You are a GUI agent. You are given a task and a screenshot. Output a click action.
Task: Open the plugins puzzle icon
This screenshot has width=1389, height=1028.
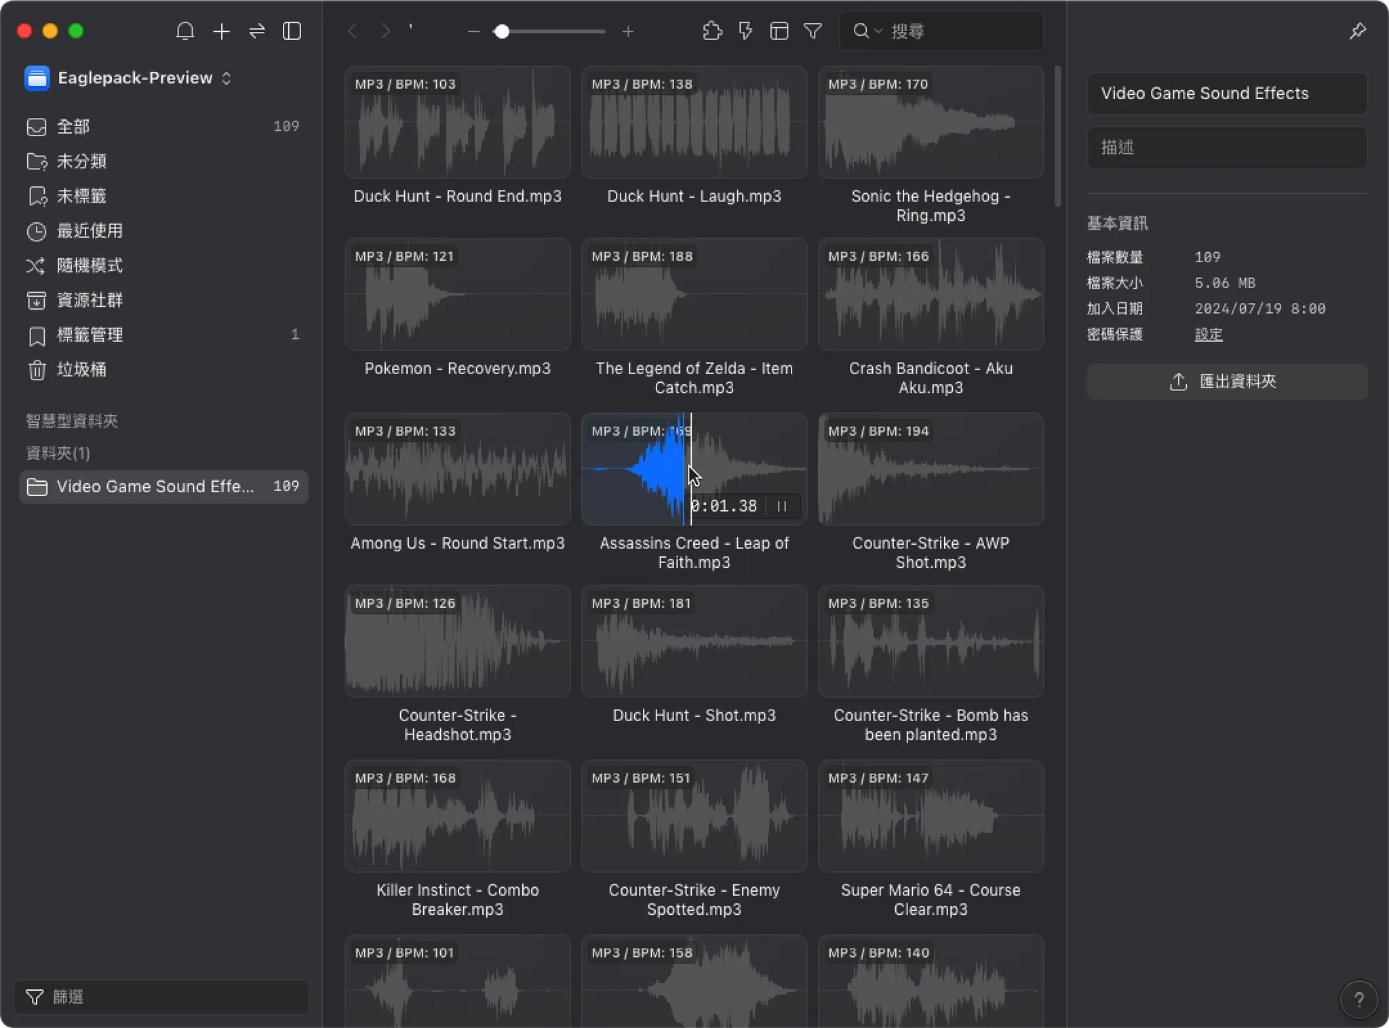point(712,31)
